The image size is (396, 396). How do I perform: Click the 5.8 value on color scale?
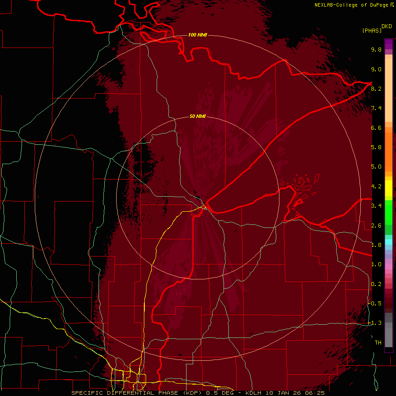(x=376, y=147)
